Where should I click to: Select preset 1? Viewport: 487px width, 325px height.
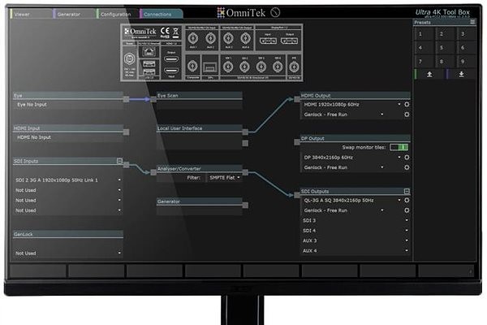click(425, 33)
